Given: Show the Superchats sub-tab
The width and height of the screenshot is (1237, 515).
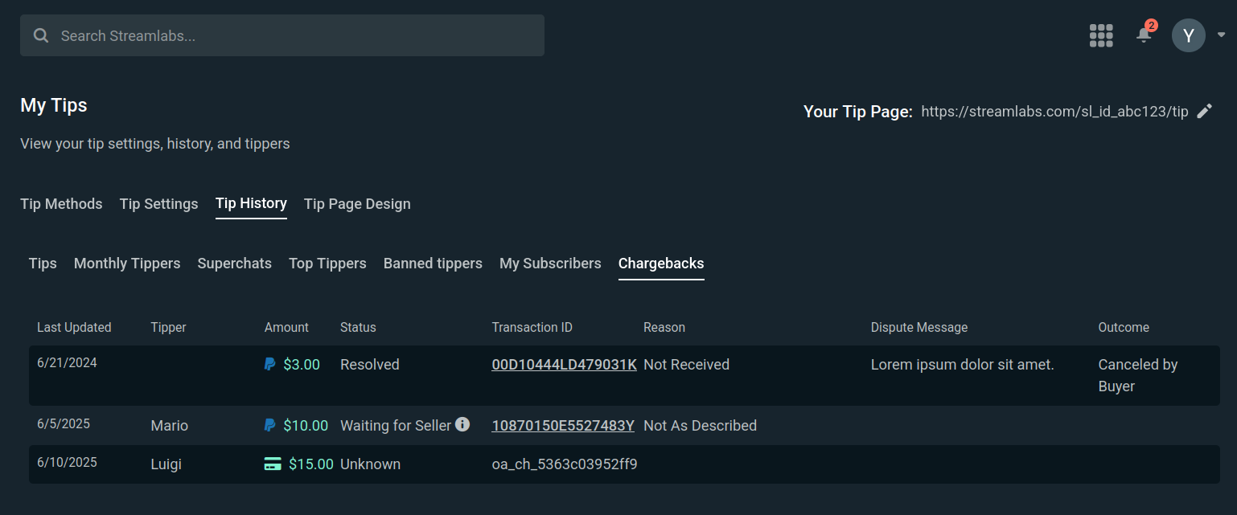Looking at the screenshot, I should click(x=234, y=264).
